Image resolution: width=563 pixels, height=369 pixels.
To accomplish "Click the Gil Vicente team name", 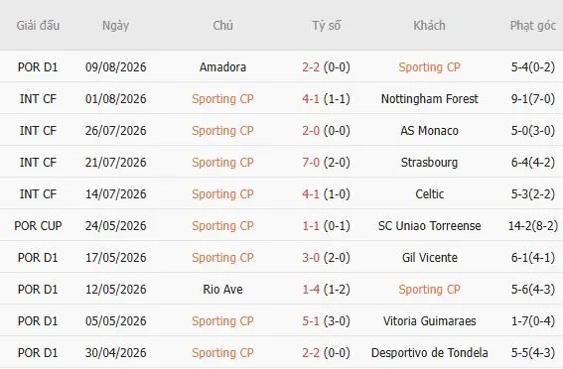I will 429,258.
